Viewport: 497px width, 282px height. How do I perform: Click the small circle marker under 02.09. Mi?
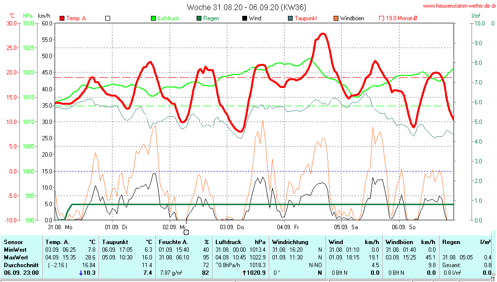(x=186, y=232)
